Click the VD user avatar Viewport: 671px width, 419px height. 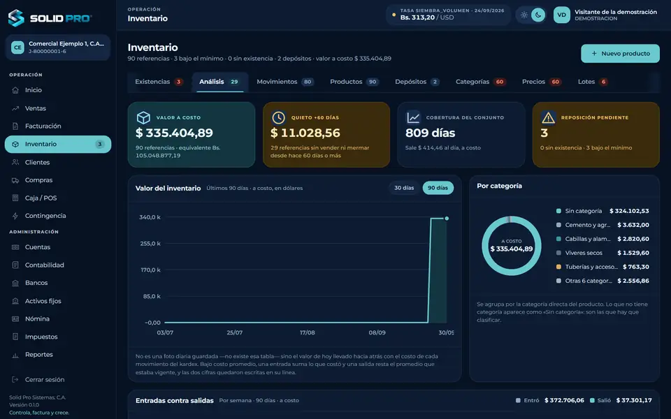pyautogui.click(x=561, y=15)
